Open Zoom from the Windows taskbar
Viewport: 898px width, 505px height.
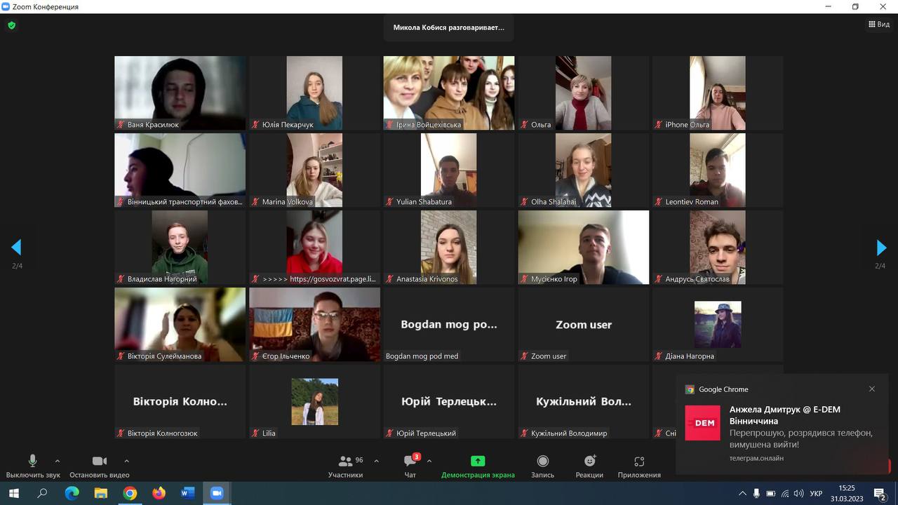click(x=217, y=493)
